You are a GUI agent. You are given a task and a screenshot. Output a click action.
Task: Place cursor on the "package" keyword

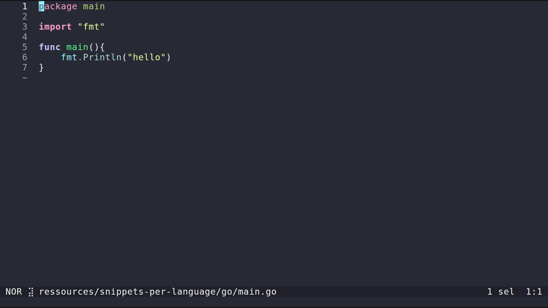tap(58, 6)
